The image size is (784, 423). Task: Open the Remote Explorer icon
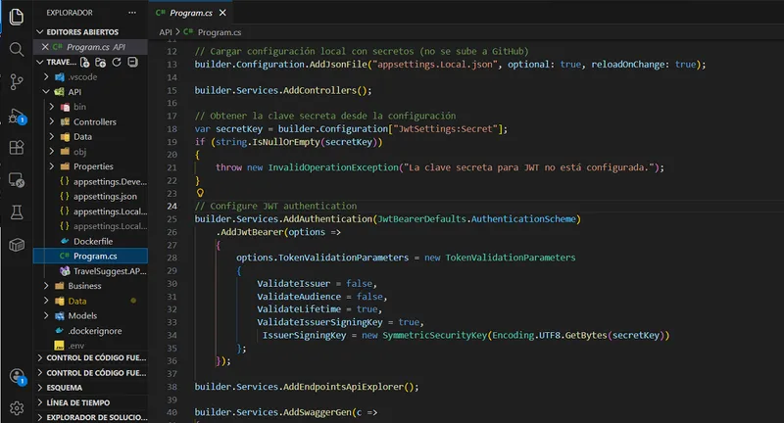click(x=17, y=180)
